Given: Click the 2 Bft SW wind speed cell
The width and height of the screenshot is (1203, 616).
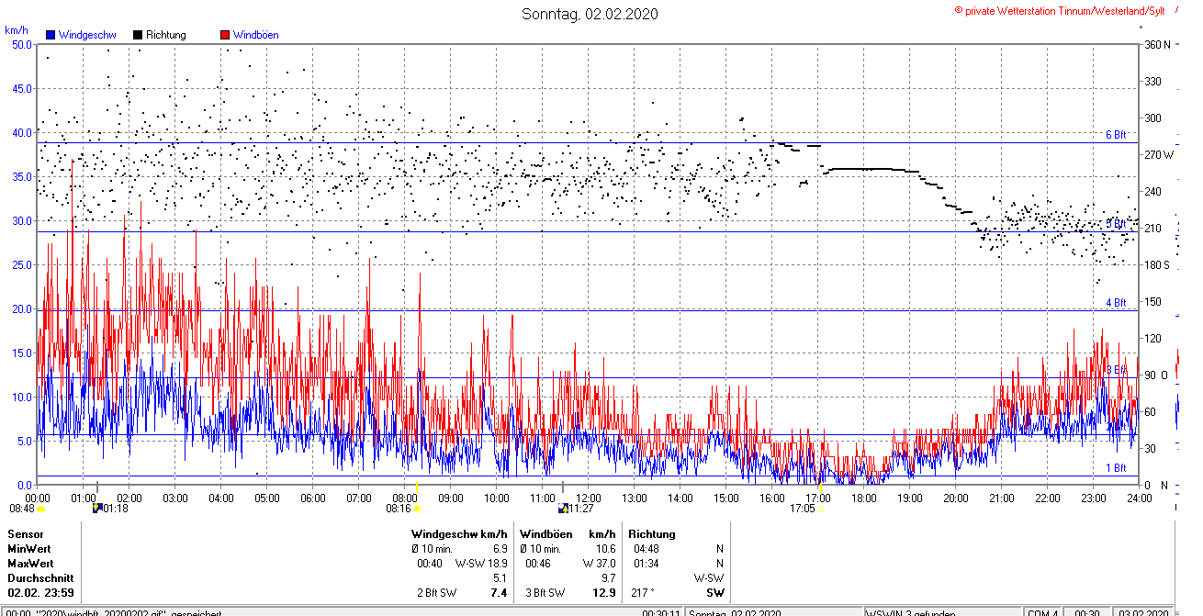Looking at the screenshot, I should (x=438, y=593).
